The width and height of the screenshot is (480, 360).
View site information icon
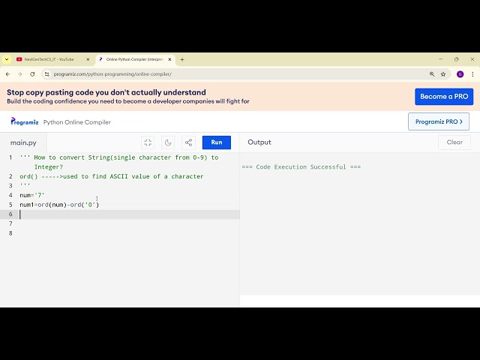click(x=46, y=74)
